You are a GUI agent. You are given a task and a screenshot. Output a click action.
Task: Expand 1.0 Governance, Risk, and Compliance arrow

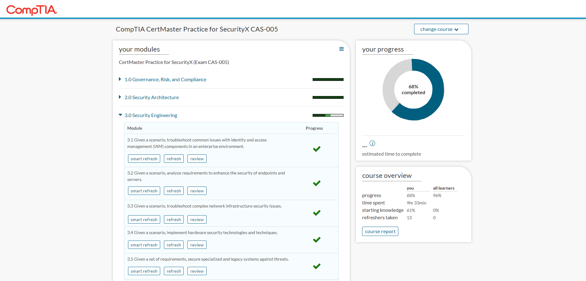coord(120,79)
